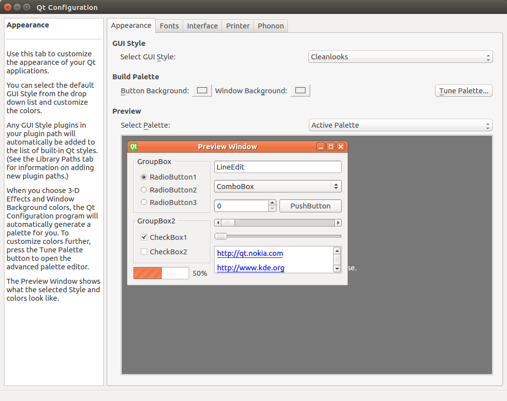Click the right arrow of the preview scrollbar
The image size is (507, 401).
click(338, 222)
